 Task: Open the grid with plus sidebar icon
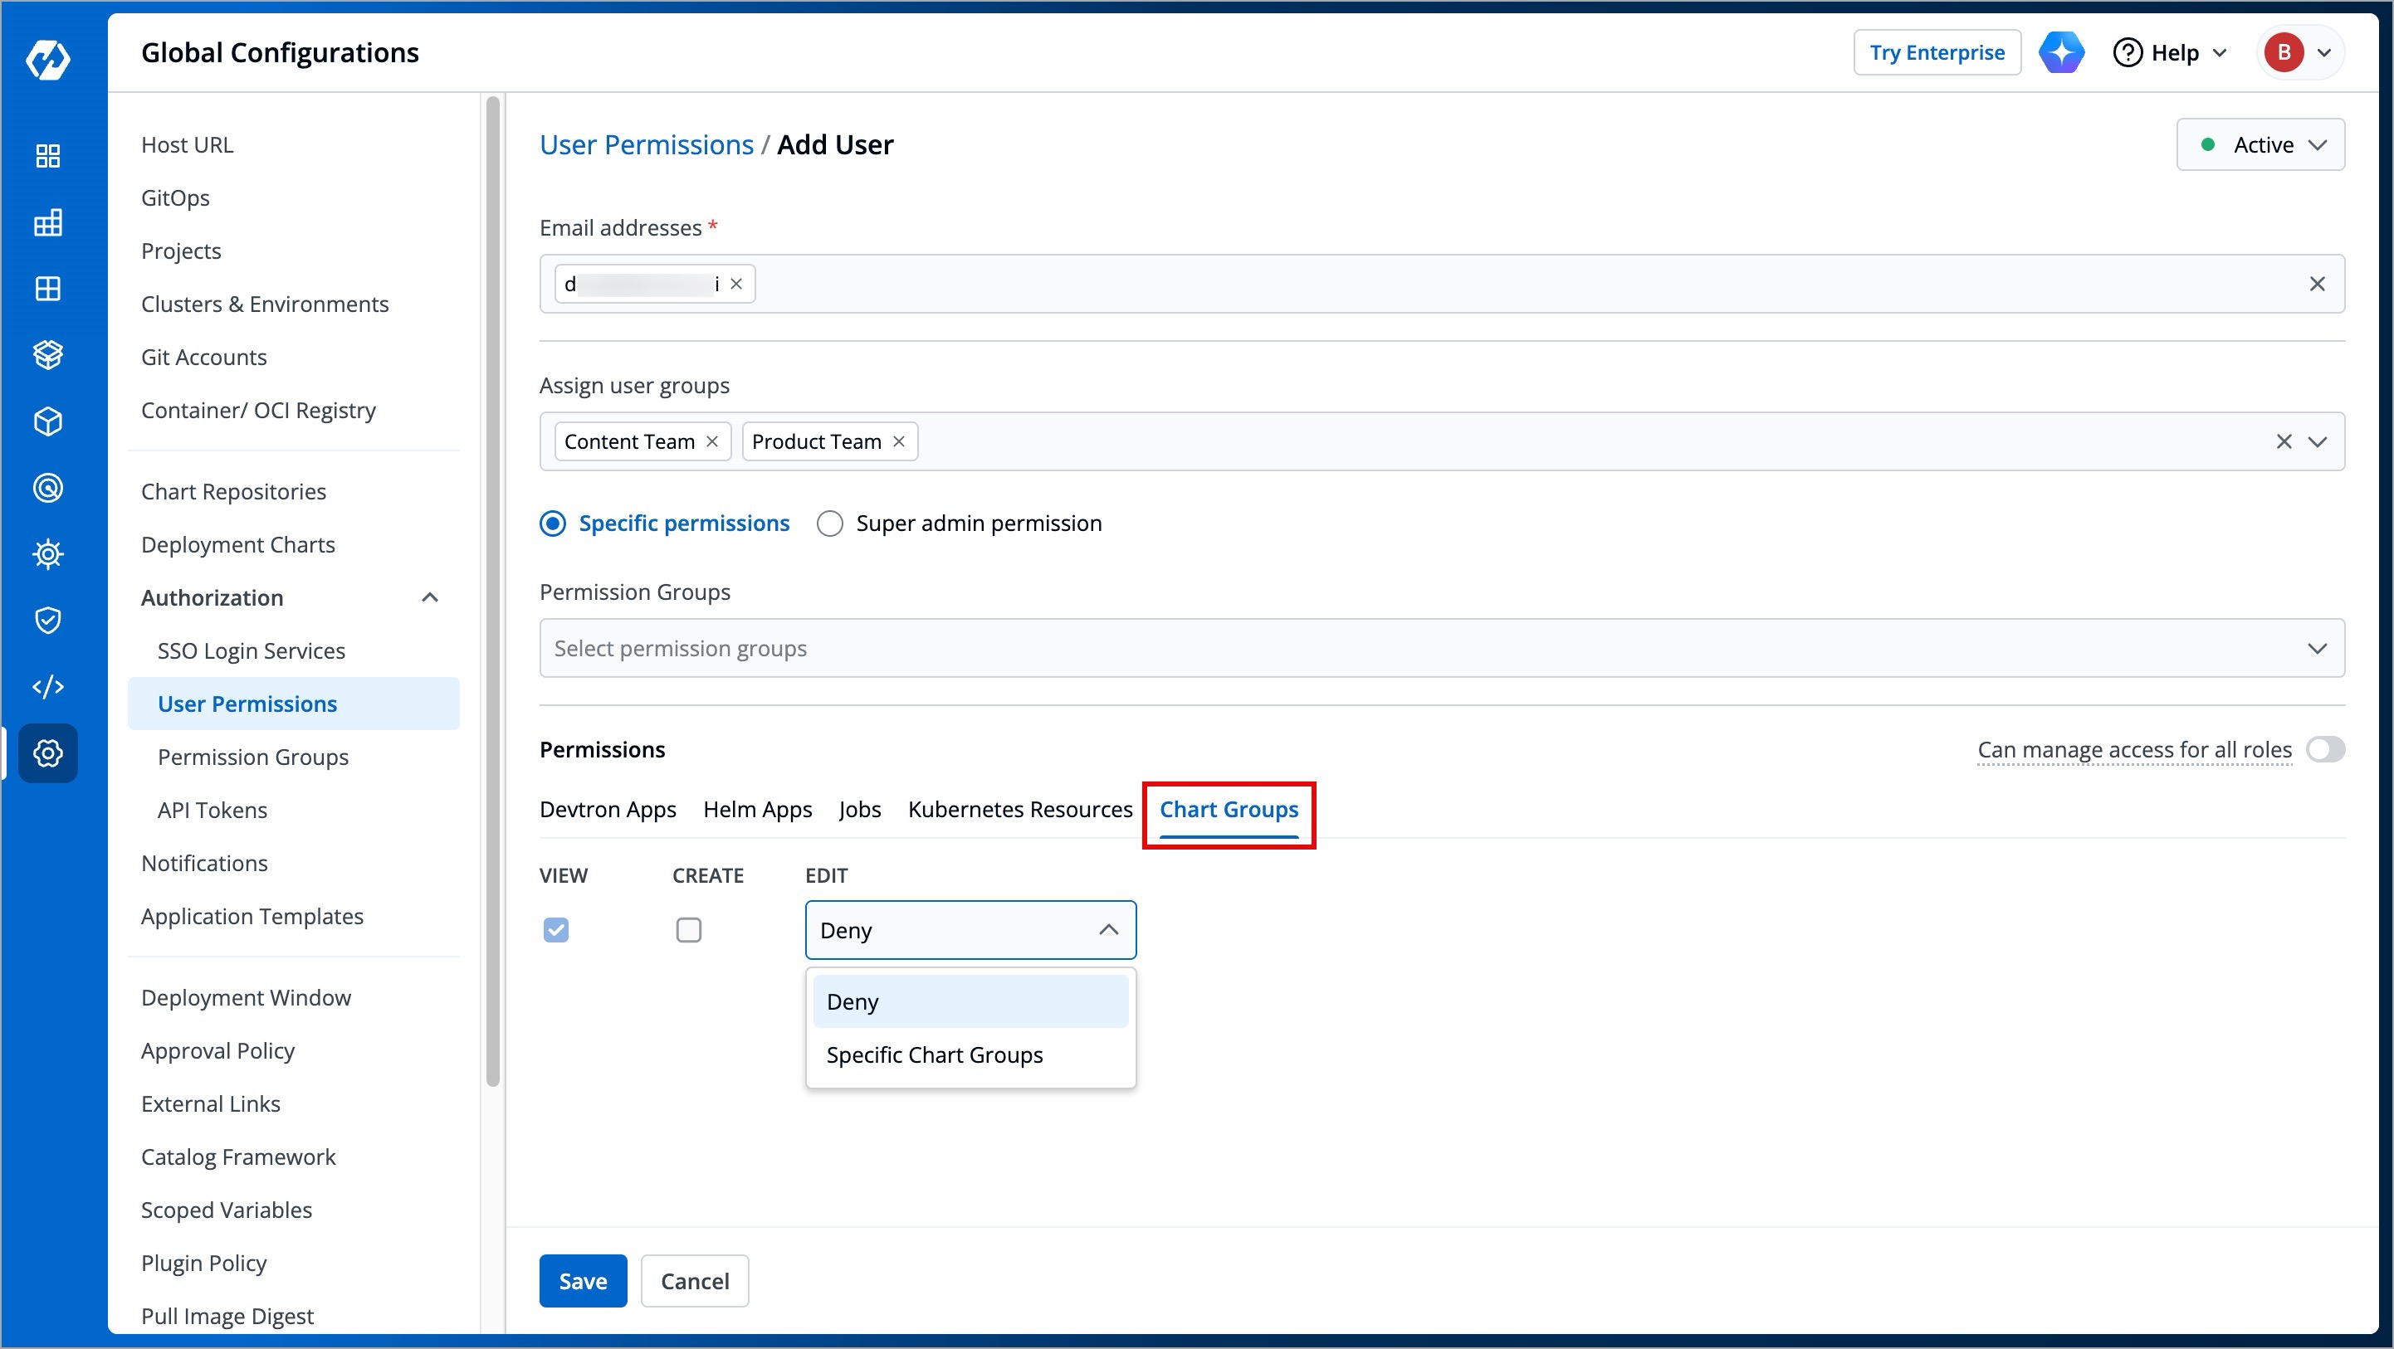tap(47, 223)
